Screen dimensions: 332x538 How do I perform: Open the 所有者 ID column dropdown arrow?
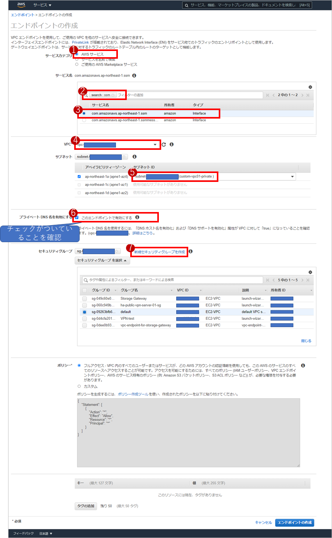pos(311,290)
